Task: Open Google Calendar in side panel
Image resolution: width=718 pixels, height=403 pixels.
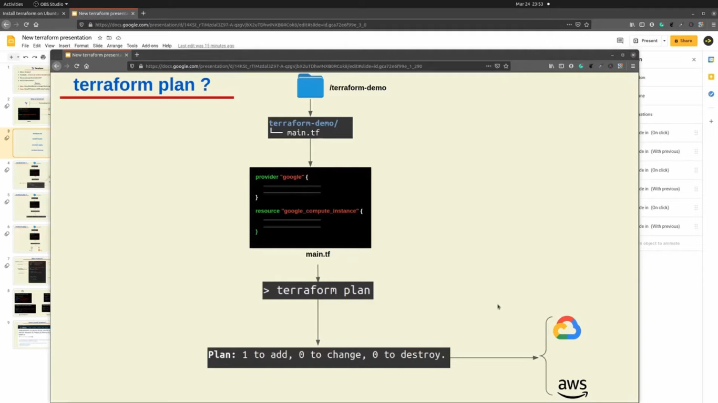Action: (x=711, y=60)
